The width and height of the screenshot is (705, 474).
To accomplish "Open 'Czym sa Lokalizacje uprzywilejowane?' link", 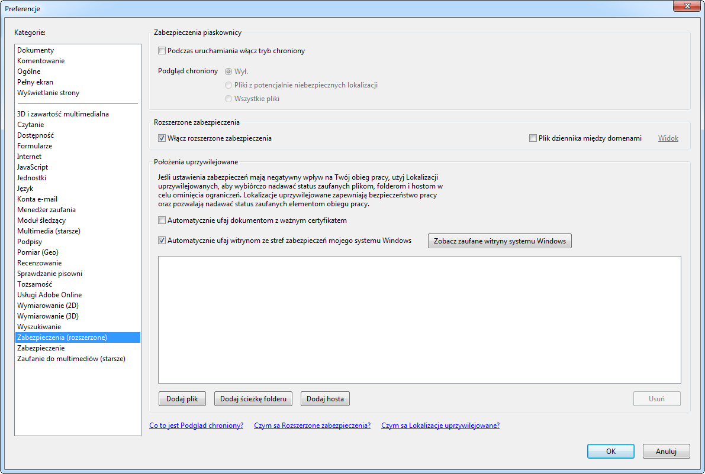I will pos(440,426).
